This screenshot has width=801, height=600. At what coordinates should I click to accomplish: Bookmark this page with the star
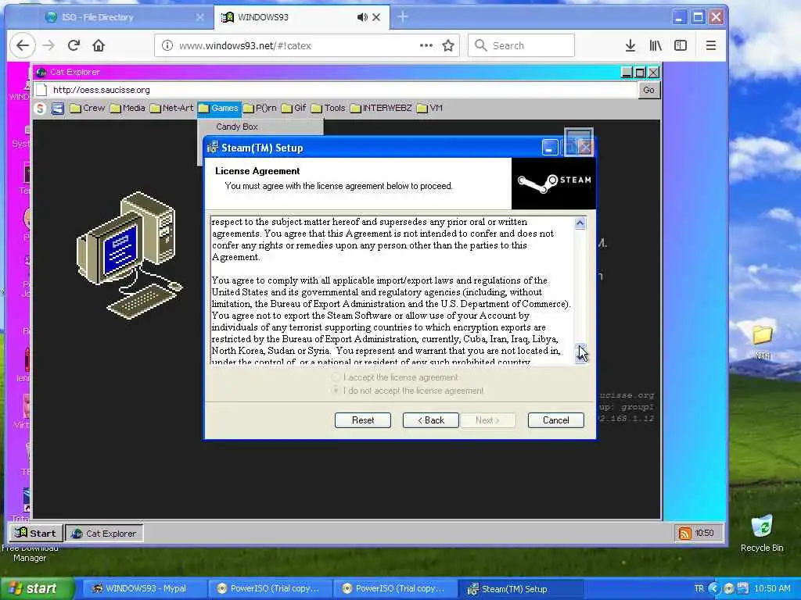tap(448, 45)
